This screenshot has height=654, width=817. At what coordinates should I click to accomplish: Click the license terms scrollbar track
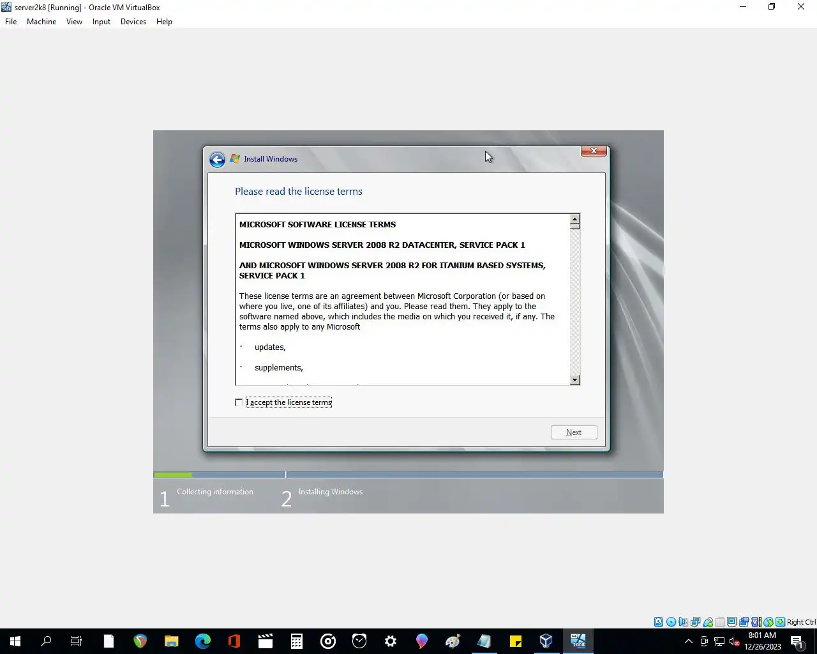(575, 300)
